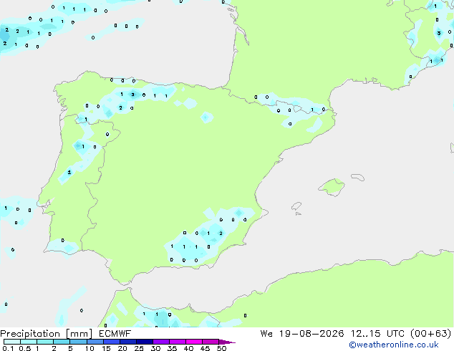Select the ECMWF model label
This screenshot has height=351, width=454.
pos(115,334)
